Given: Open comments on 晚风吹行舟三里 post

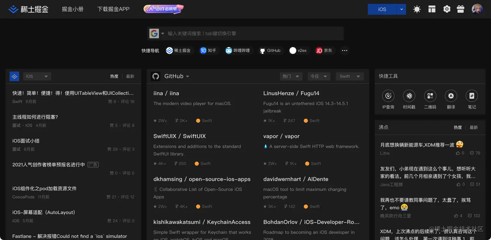Looking at the screenshot, I should pyautogui.click(x=474, y=216).
